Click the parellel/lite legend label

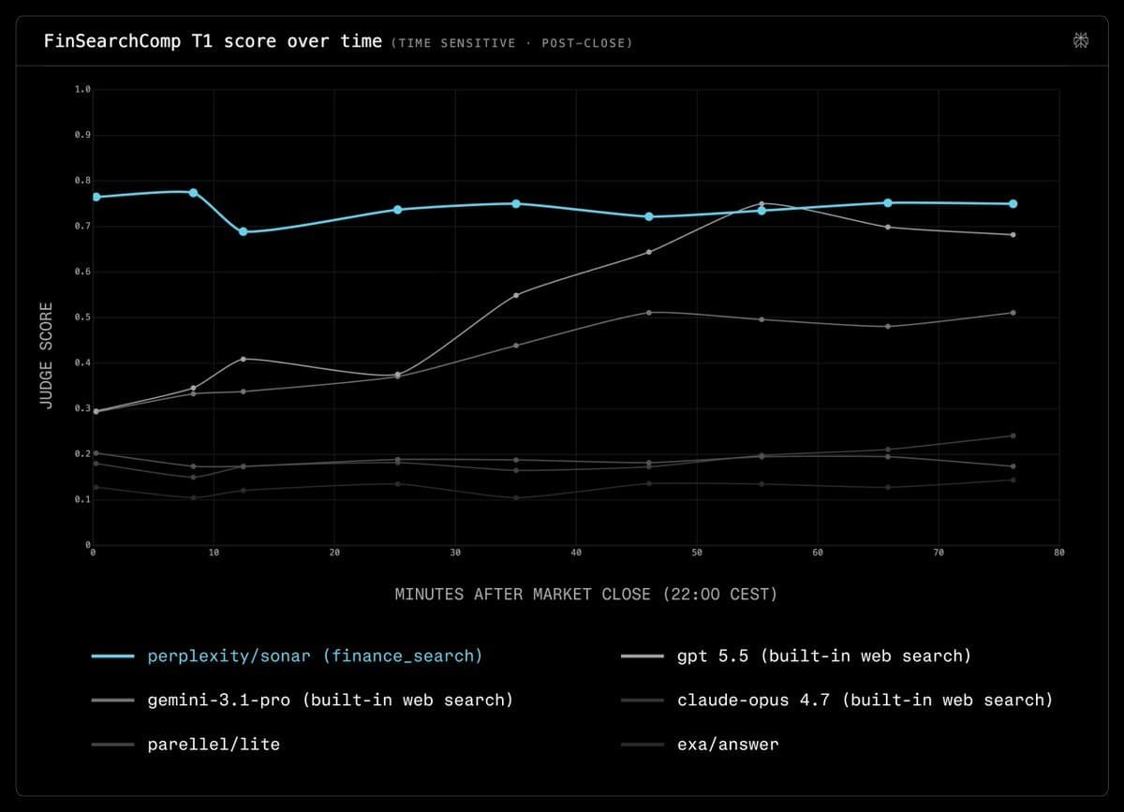pos(214,745)
